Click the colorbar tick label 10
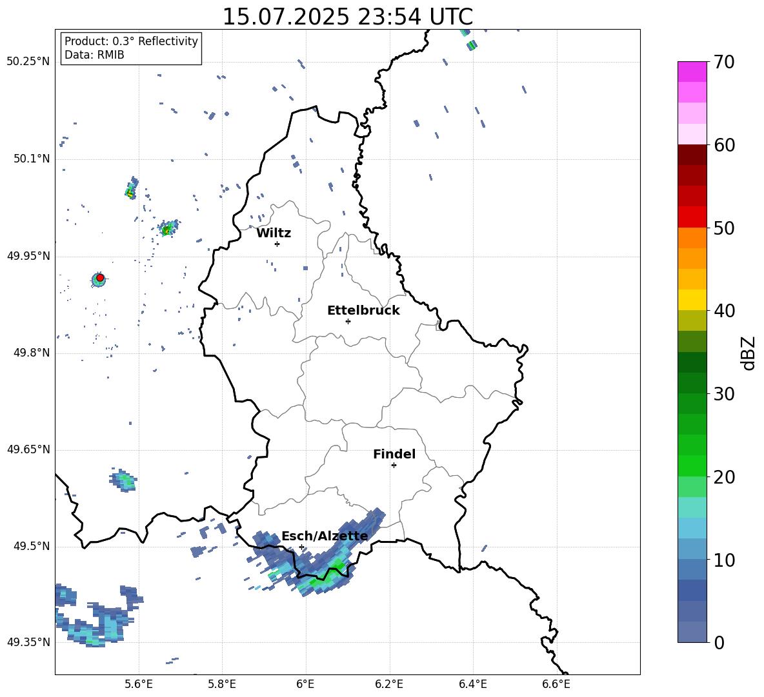This screenshot has height=697, width=764. coord(724,560)
